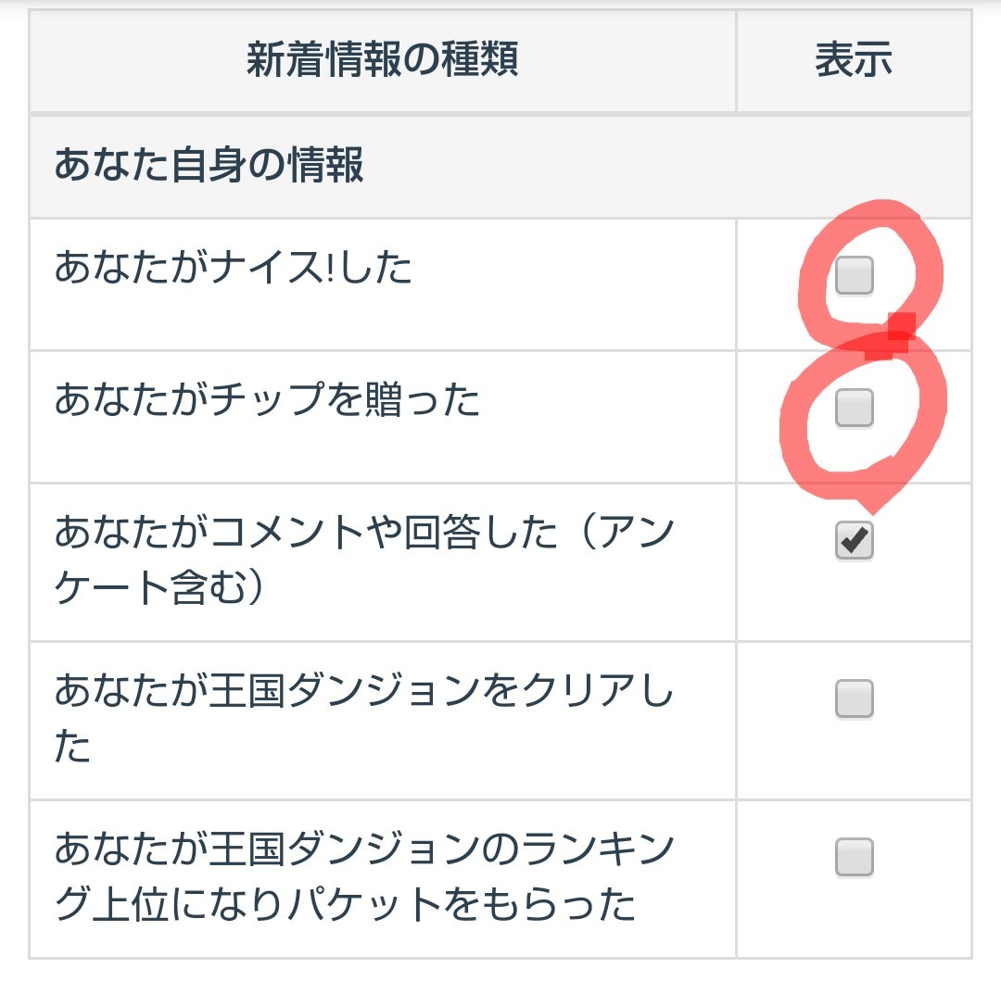
Task: Tick the あなたがチップを贈った checkbox
Action: pyautogui.click(x=854, y=408)
